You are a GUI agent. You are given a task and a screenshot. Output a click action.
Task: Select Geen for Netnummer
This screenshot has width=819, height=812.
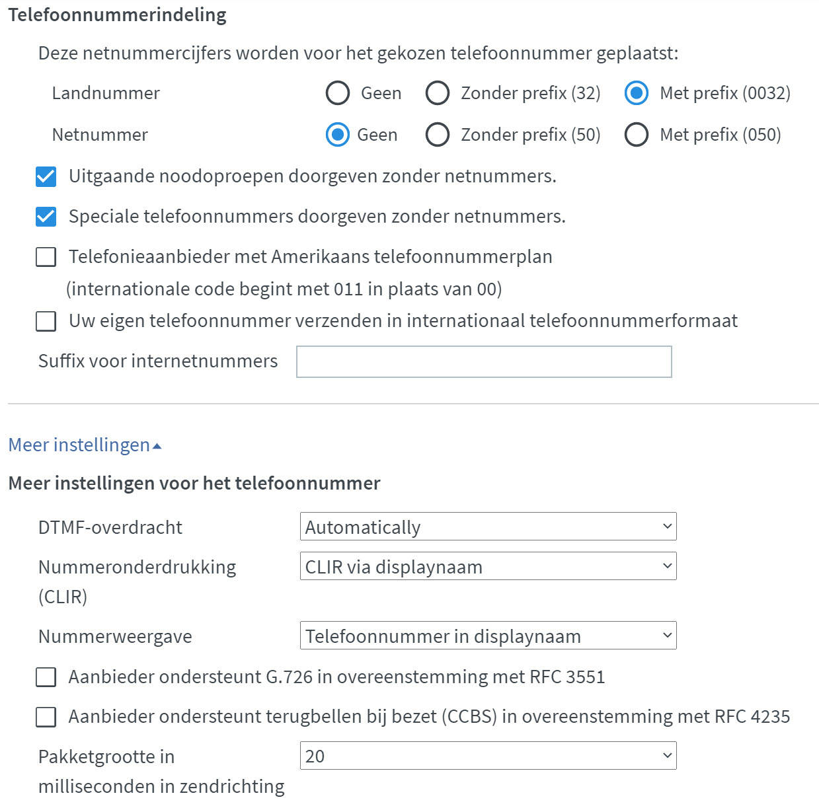[x=338, y=135]
